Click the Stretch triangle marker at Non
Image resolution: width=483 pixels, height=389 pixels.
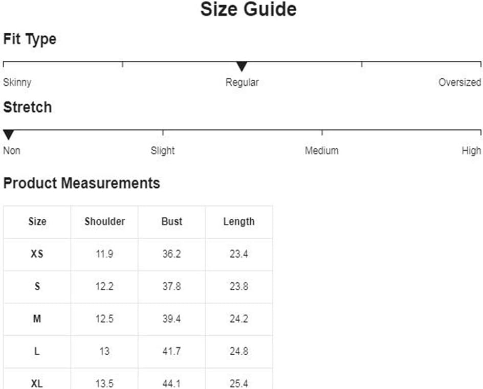pos(9,135)
